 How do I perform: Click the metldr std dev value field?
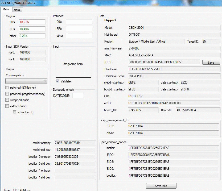(x=75, y=150)
